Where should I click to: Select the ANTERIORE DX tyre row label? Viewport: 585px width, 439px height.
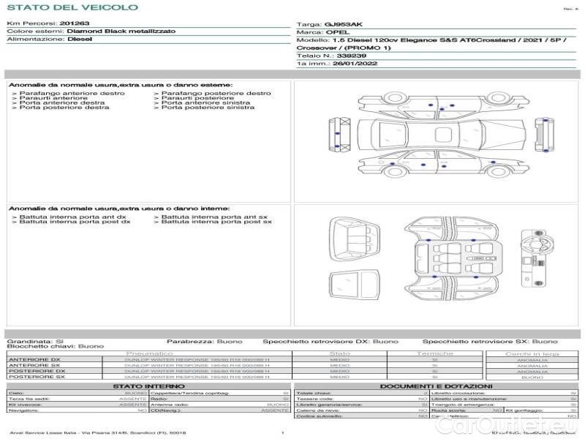[x=34, y=359]
